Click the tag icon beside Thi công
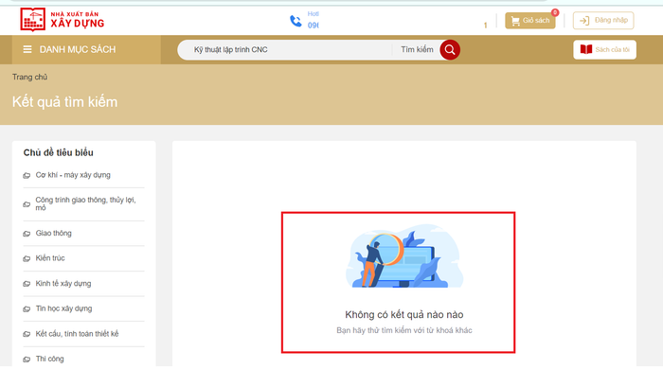The image size is (663, 369). (27, 360)
